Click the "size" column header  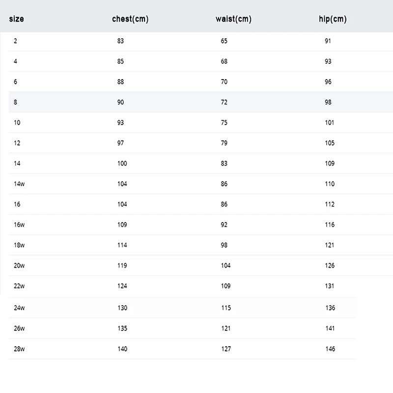[x=16, y=19]
